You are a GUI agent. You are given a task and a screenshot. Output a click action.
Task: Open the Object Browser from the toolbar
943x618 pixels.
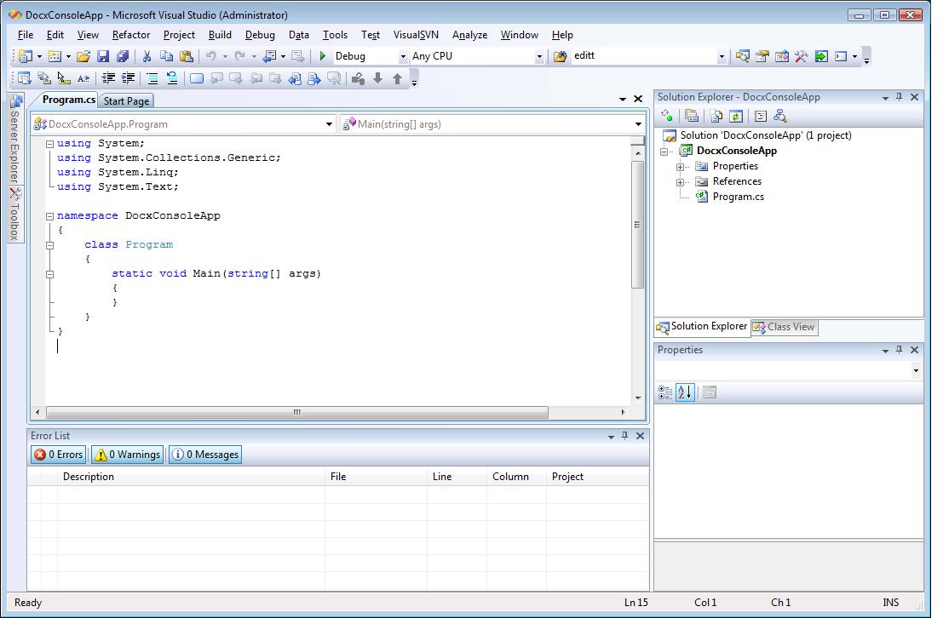point(782,56)
